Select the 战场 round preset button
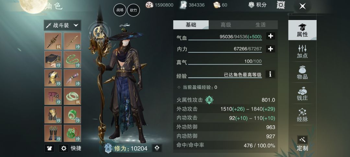Image resolution: width=350 pixels, height=157 pixels. click(x=120, y=10)
